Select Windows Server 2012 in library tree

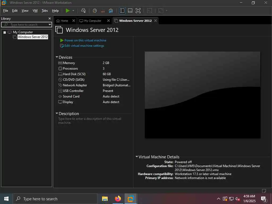[x=33, y=37]
